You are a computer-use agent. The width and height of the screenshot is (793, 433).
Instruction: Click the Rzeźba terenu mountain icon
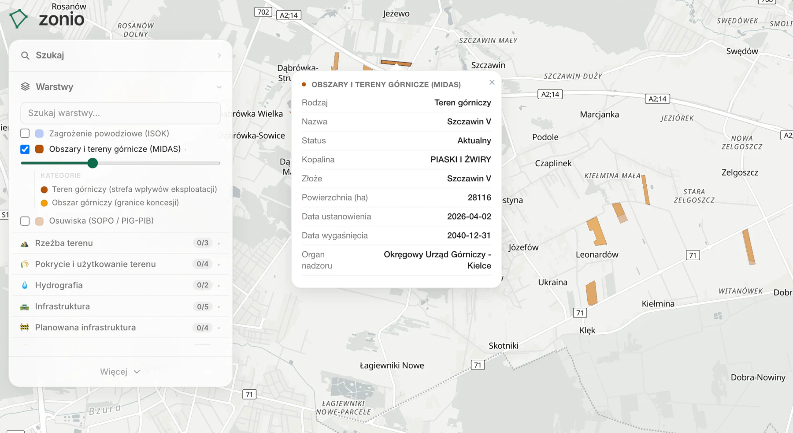[x=25, y=243]
